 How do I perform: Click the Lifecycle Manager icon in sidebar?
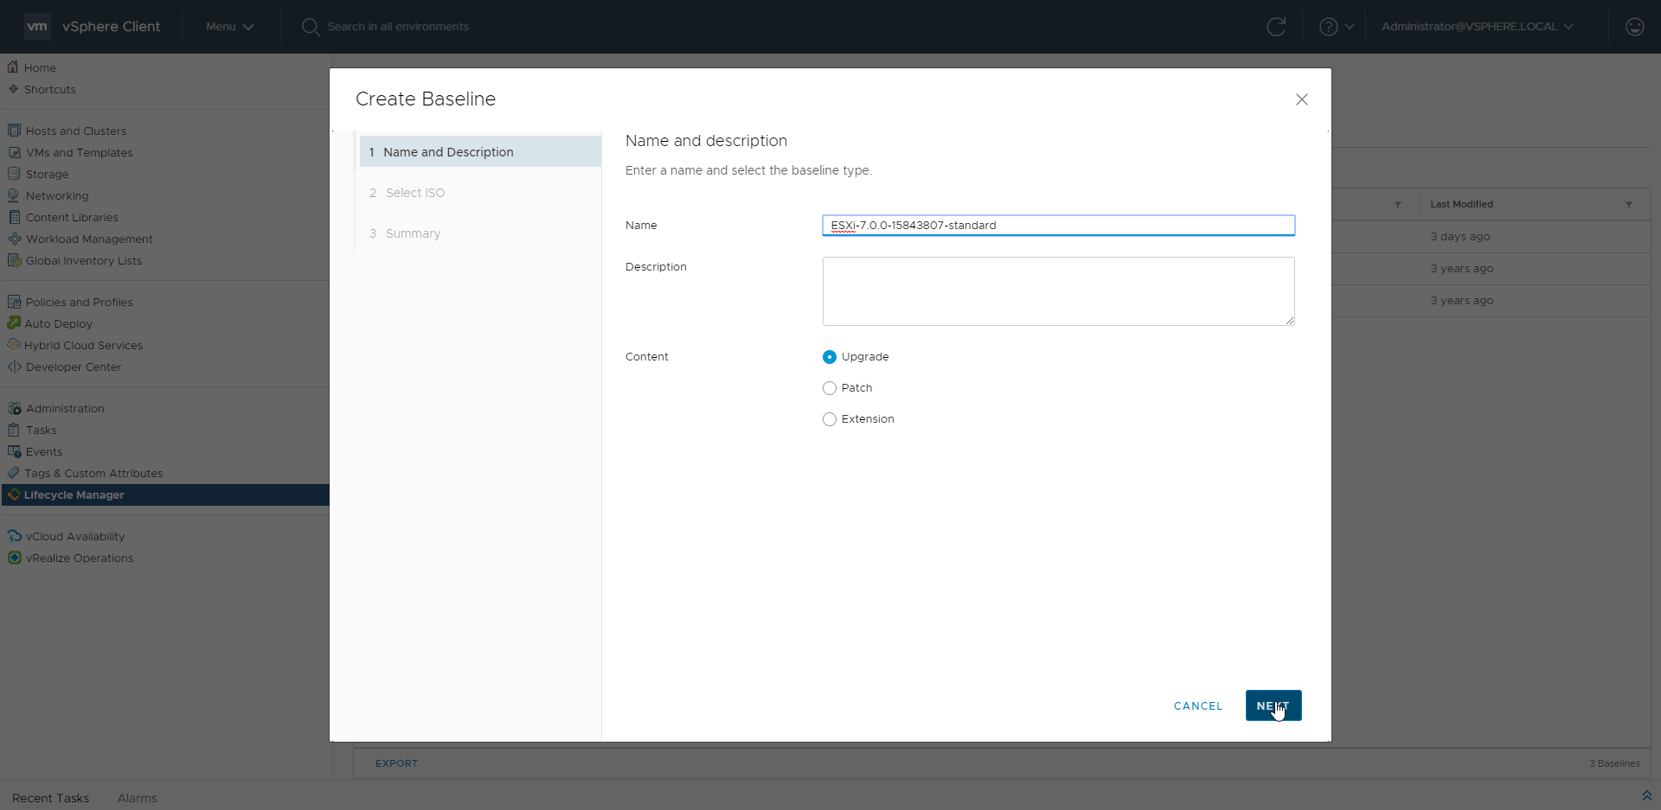tap(14, 494)
